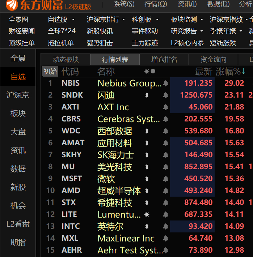The image size is (253, 257).
Task: Click the round dot icon in the name column header
Action: 153,71
